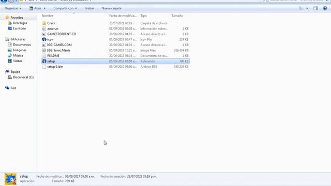Select the IGG-GAMES.COM file name
This screenshot has height=186, width=331.
coord(59,45)
